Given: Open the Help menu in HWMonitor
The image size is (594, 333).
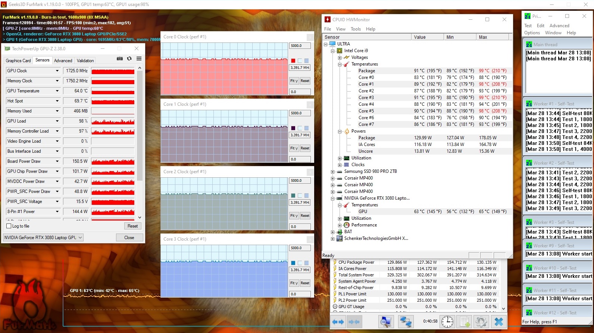Looking at the screenshot, I should click(371, 29).
